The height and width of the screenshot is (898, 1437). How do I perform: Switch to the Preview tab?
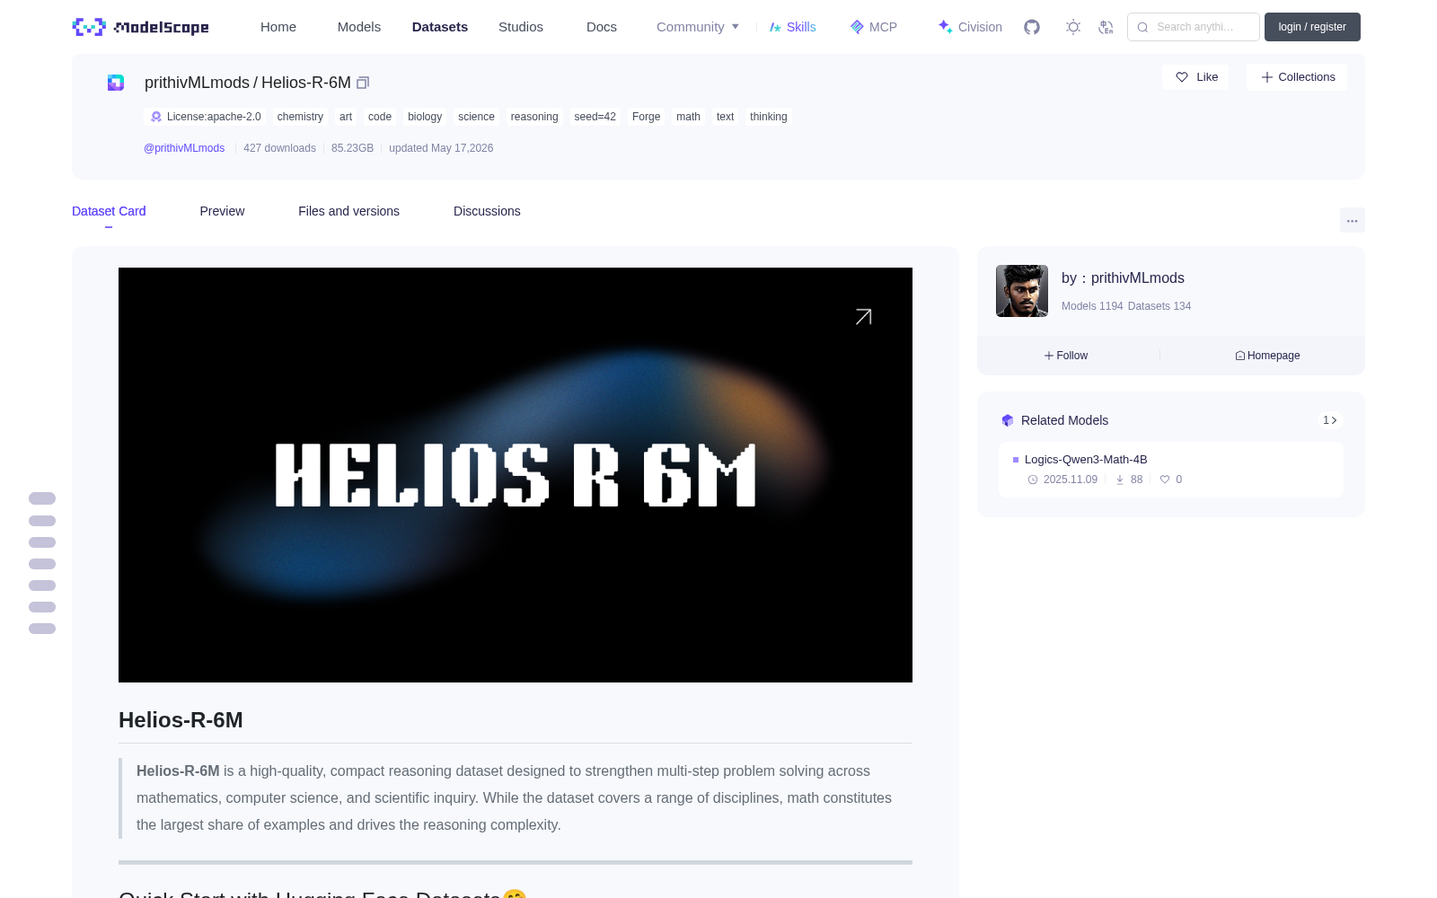(x=222, y=211)
